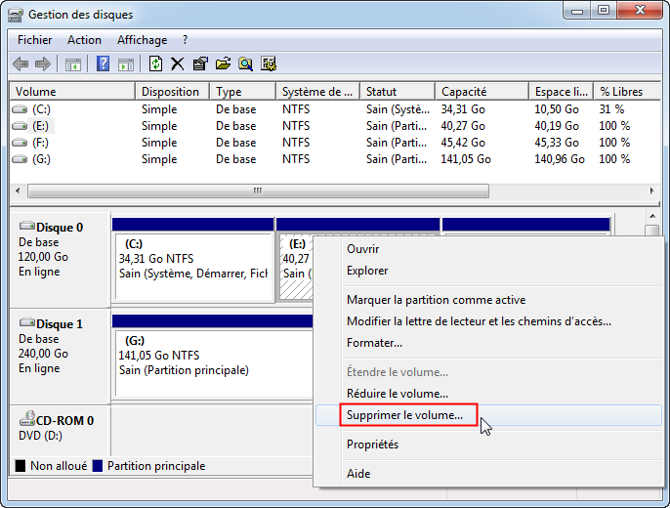Image resolution: width=670 pixels, height=508 pixels.
Task: Choose Ouvrir in the context menu
Action: (x=488, y=249)
